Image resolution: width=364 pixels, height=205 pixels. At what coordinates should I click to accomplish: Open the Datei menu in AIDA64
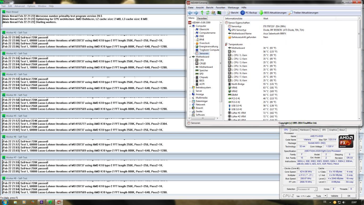[x=191, y=7]
